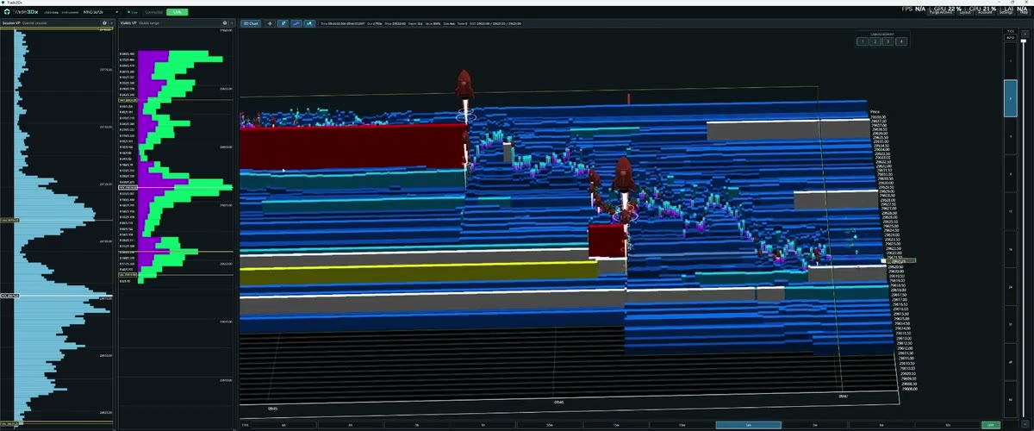
Task: Select the 3D Chart tab
Action: [251, 23]
